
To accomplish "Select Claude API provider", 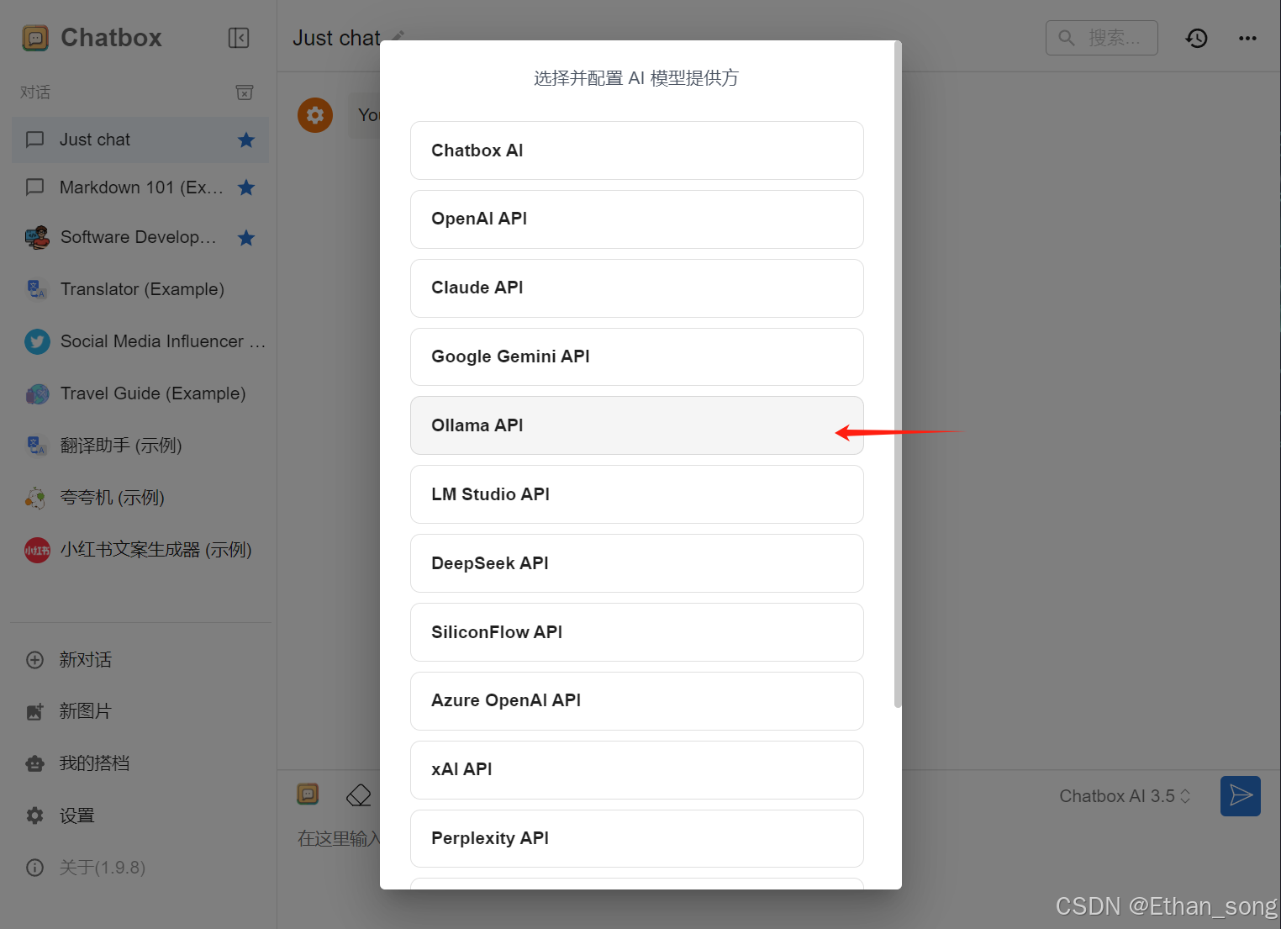I will pos(637,288).
